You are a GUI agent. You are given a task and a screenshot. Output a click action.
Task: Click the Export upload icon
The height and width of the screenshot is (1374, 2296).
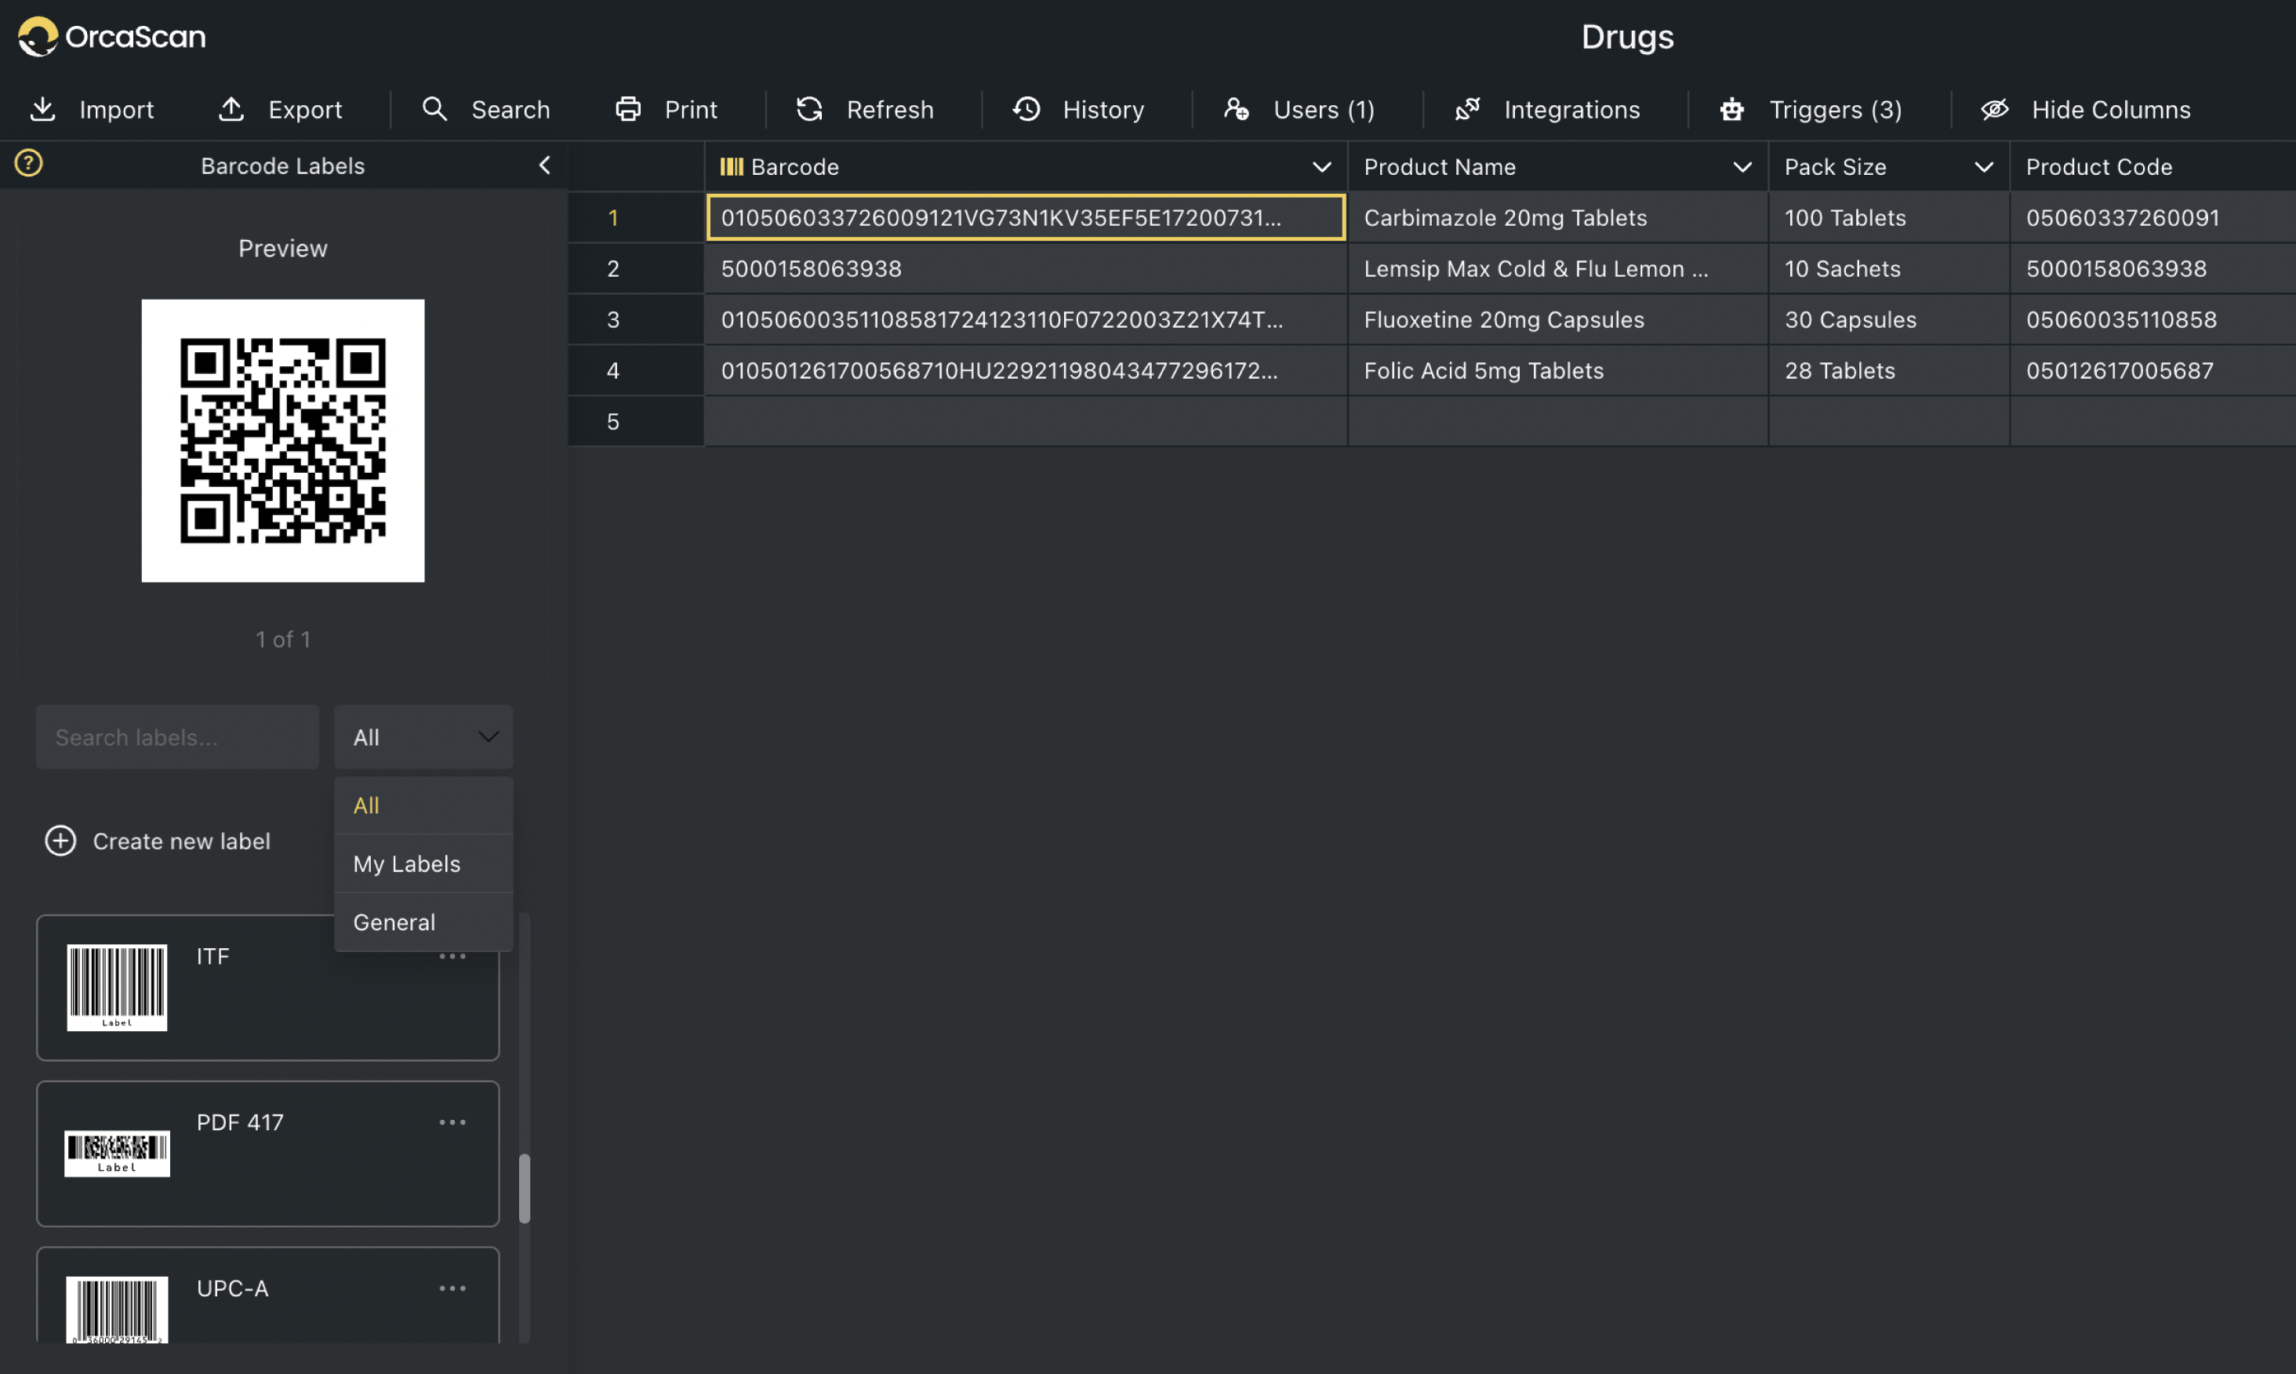point(231,109)
